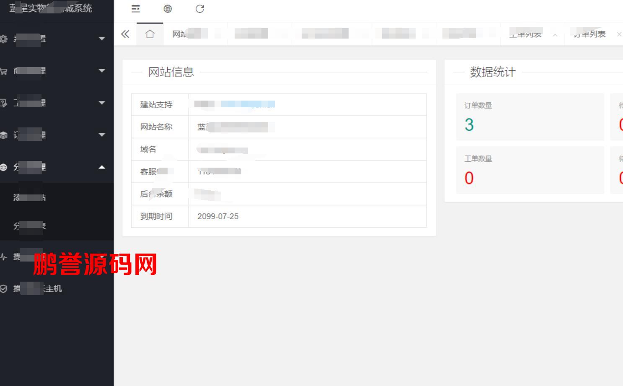Open the sidebar entry ending in 主机
The image size is (623, 386).
point(57,289)
